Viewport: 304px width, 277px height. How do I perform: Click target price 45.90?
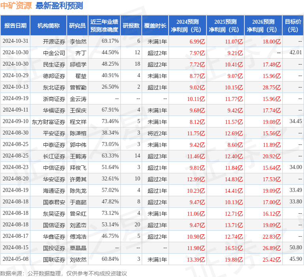coord(296,259)
